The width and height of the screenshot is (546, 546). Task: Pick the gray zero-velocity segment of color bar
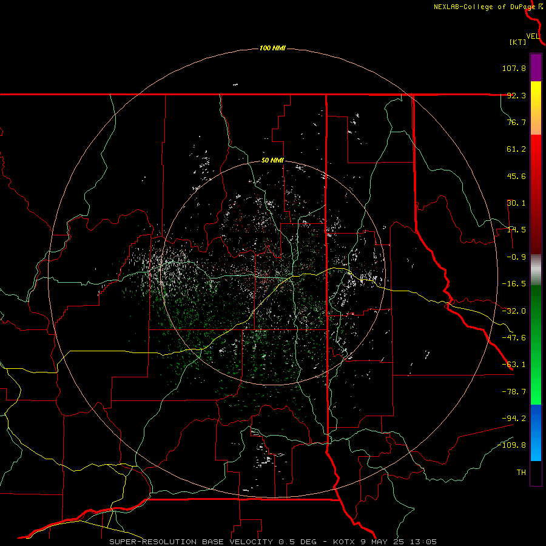tap(536, 269)
